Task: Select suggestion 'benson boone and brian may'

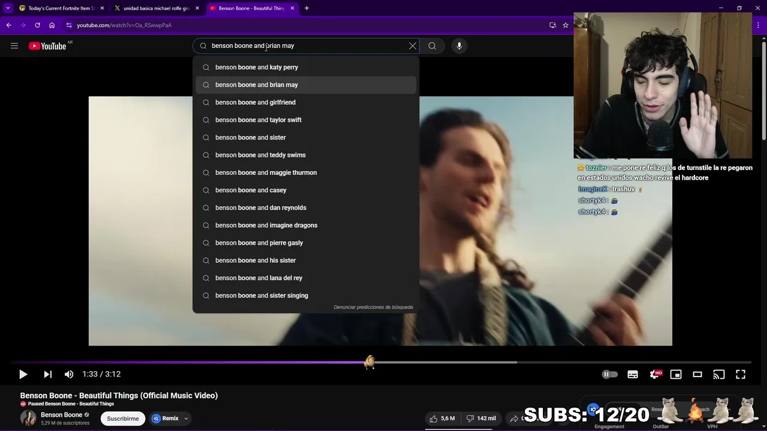Action: (306, 84)
